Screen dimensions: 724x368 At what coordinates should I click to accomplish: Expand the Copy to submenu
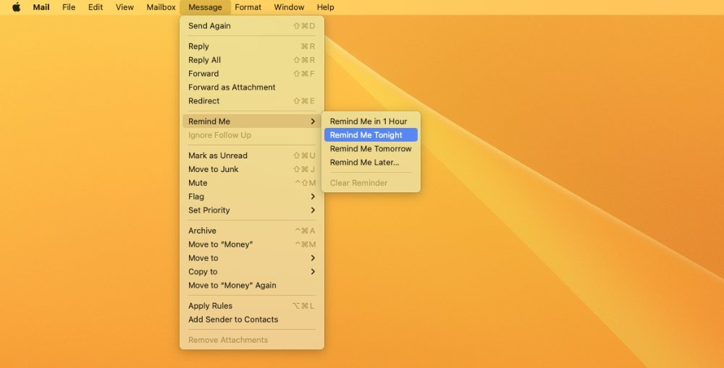(x=252, y=272)
